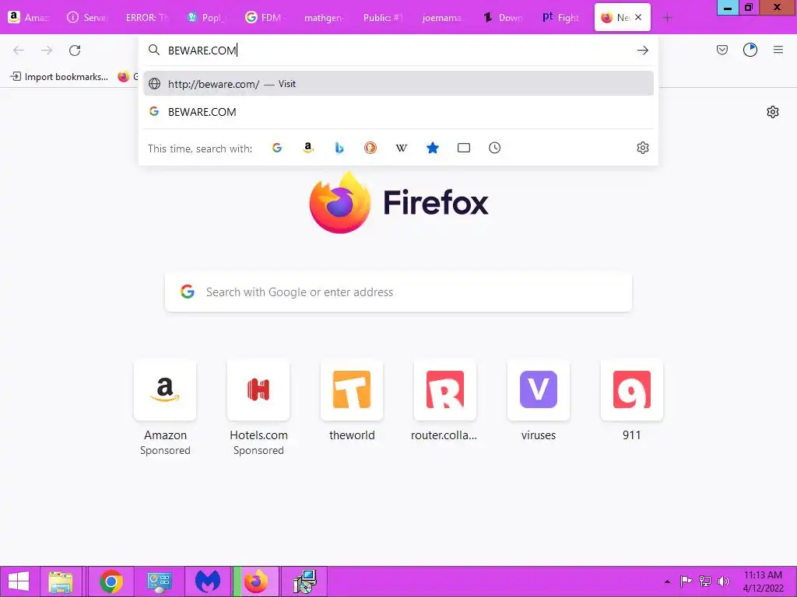Search this time with Google icon
The width and height of the screenshot is (797, 597).
click(277, 148)
